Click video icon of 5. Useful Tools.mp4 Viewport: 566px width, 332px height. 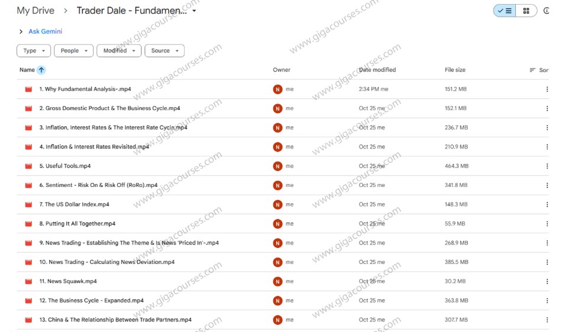point(28,166)
